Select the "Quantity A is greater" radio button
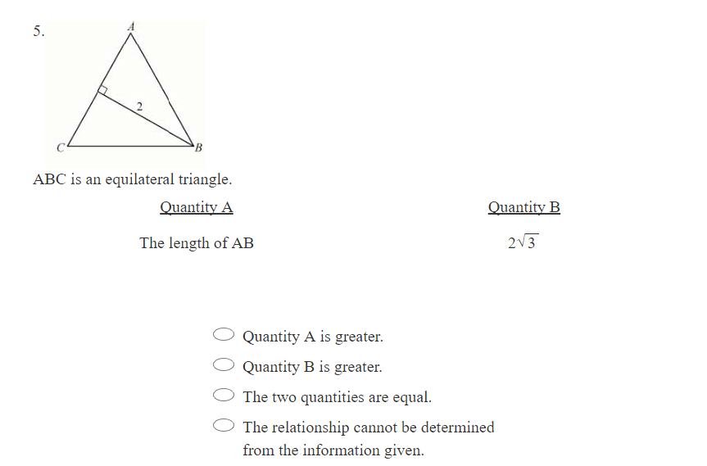Screen dimensions: 707x466 pyautogui.click(x=224, y=335)
